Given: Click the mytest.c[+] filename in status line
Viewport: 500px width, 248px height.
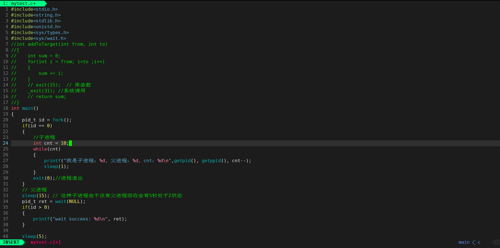Looking at the screenshot, I should (x=45, y=242).
